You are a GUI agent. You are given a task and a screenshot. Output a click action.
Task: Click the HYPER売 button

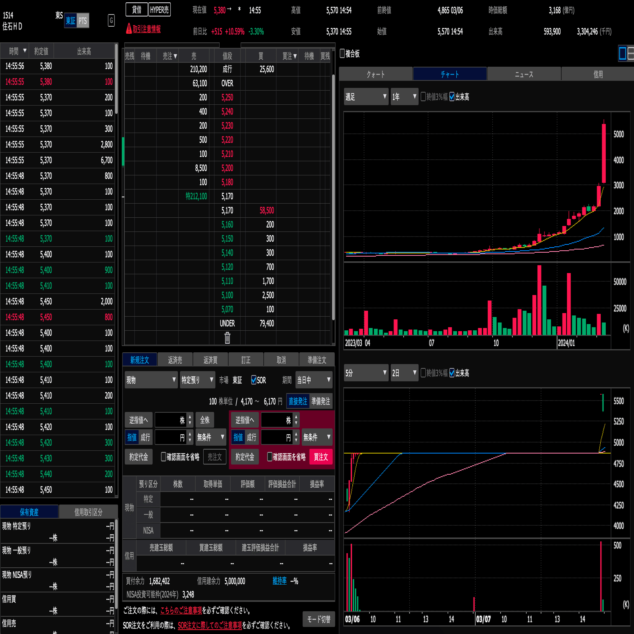point(159,9)
